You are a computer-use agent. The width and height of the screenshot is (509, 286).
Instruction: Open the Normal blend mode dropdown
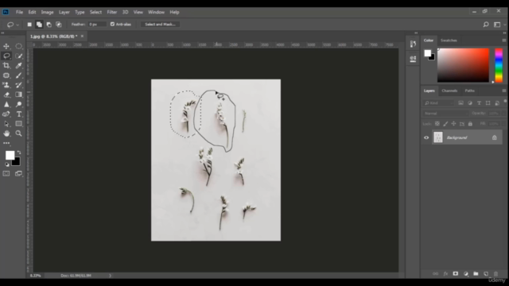coord(445,113)
